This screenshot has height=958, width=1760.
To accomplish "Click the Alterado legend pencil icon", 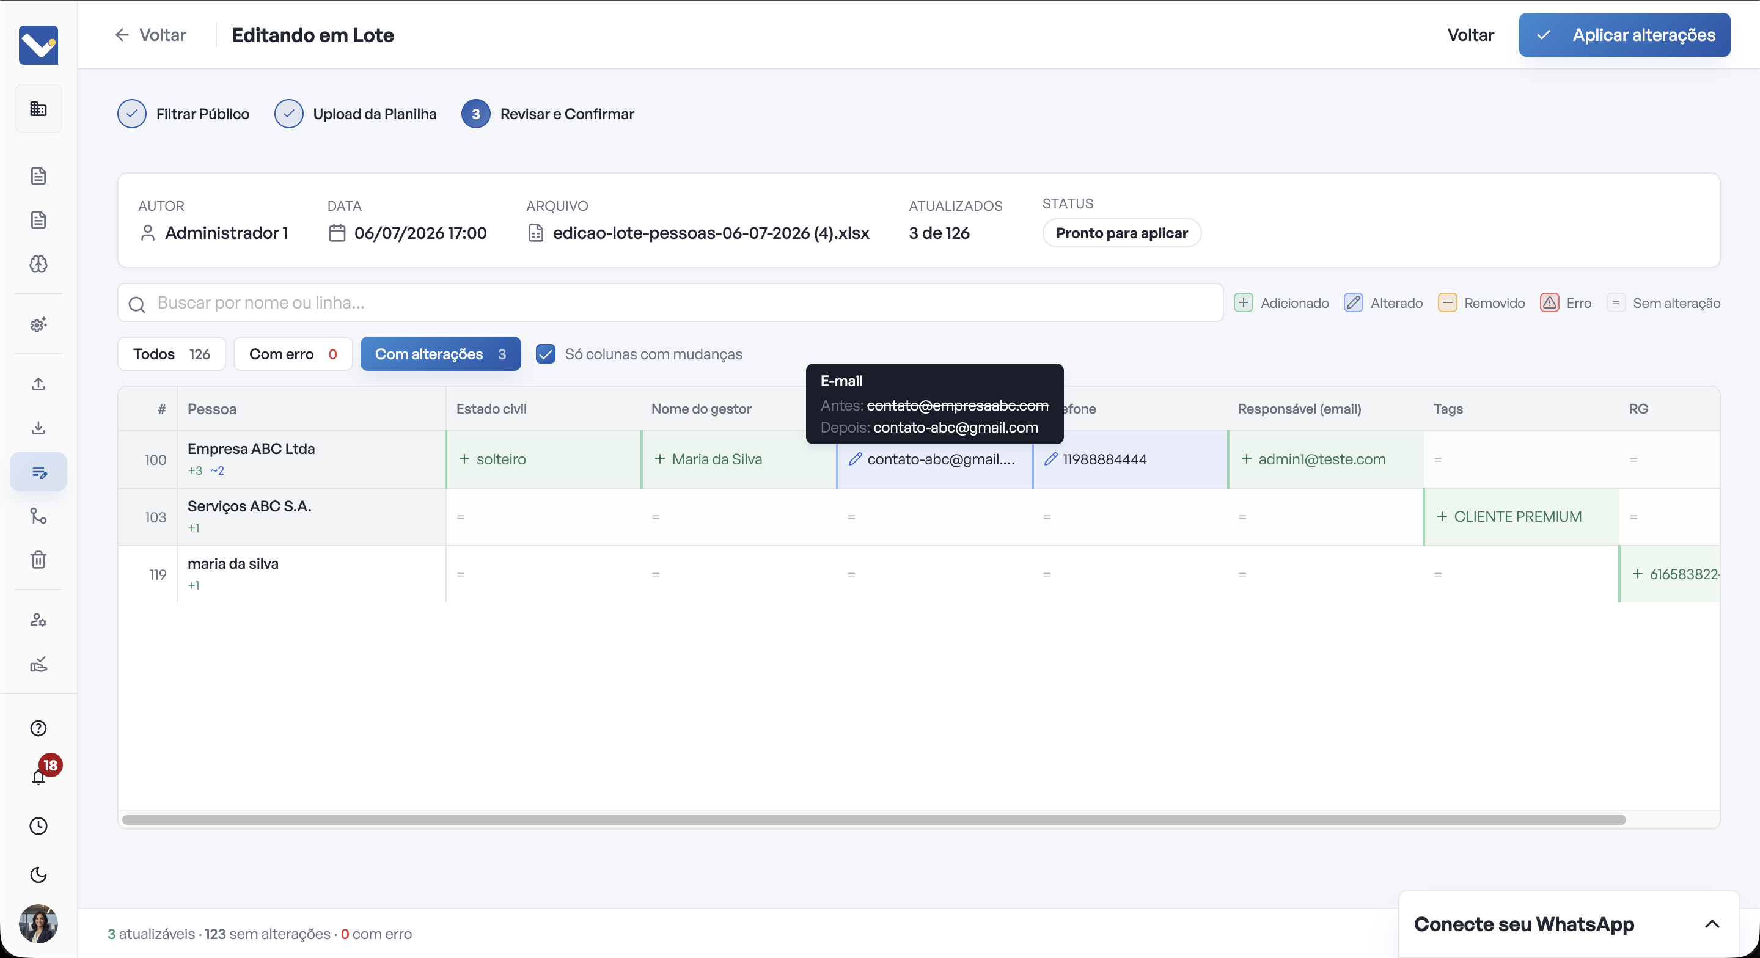I will coord(1354,302).
